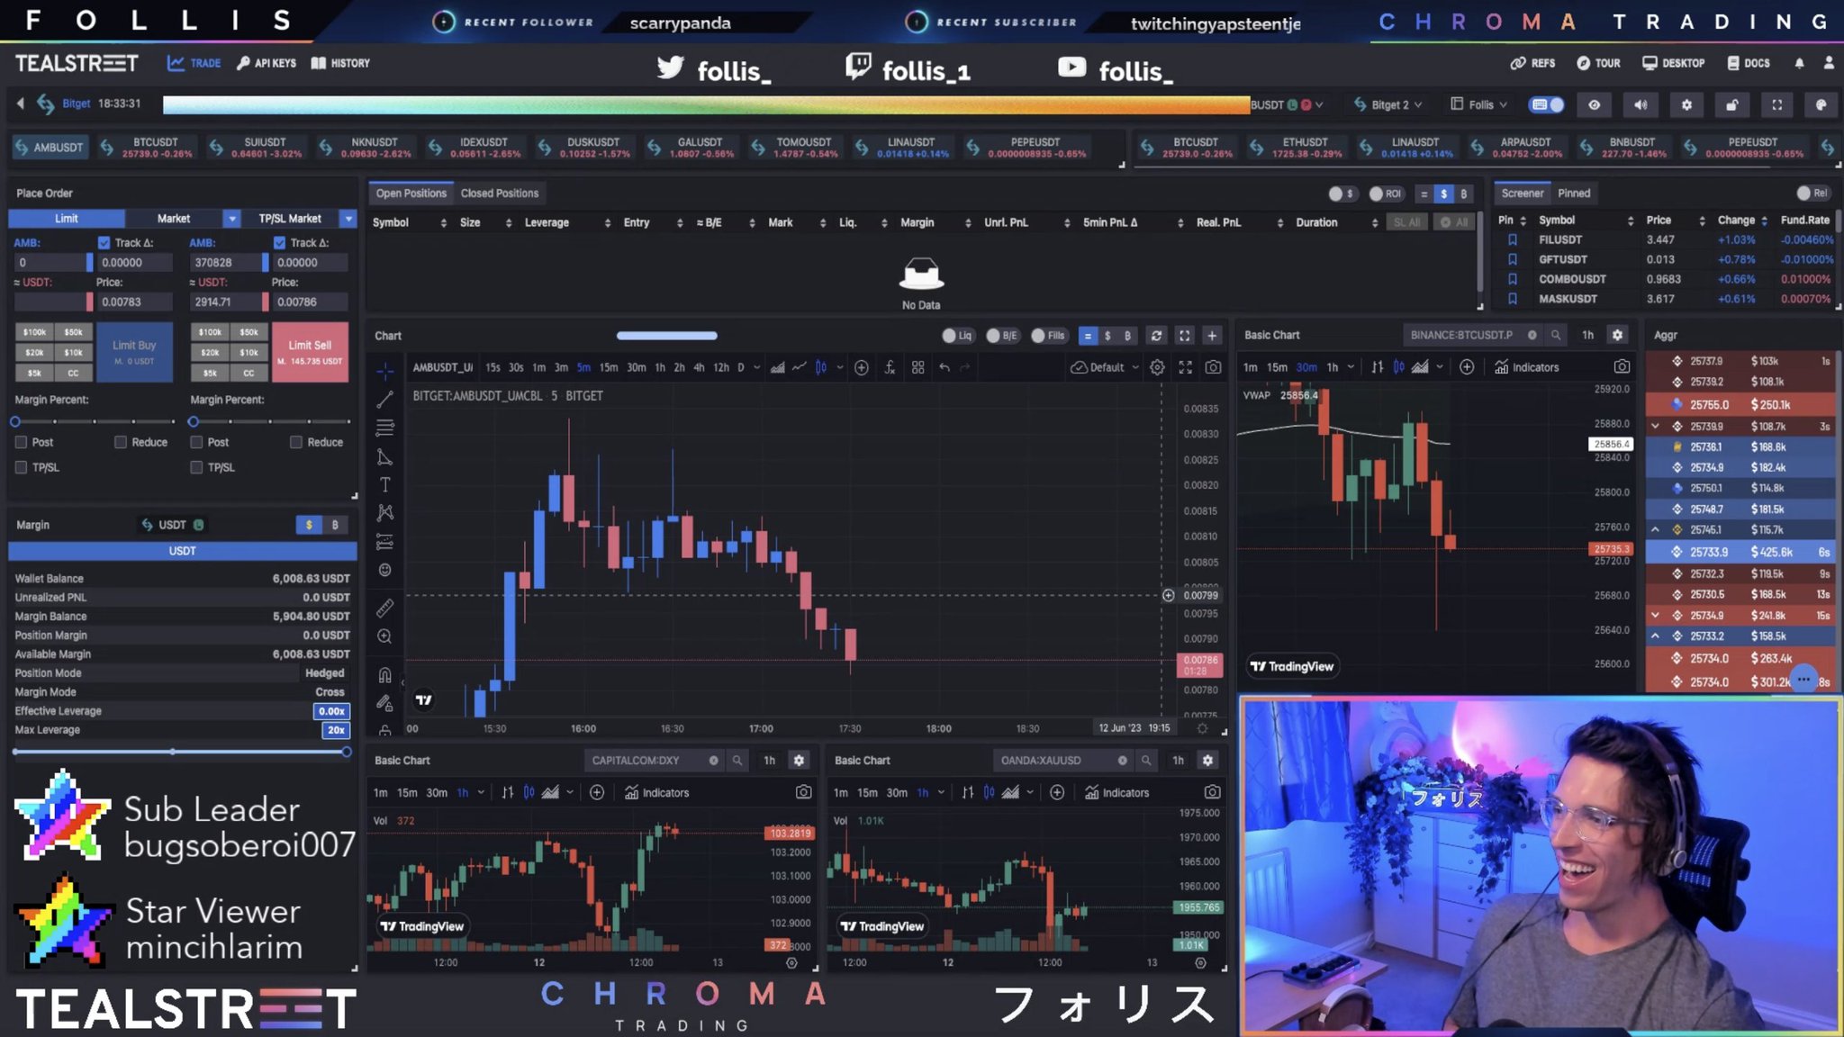
Task: Open the color palette theme icon
Action: click(1821, 105)
